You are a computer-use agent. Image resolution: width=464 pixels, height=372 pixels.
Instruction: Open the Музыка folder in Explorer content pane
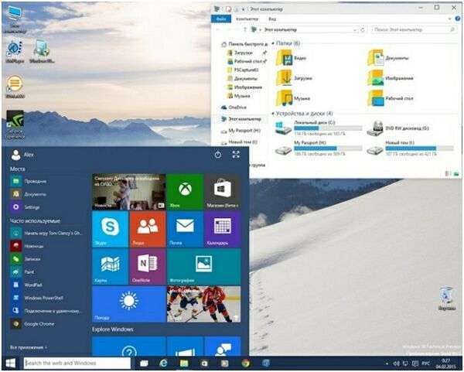pos(293,98)
